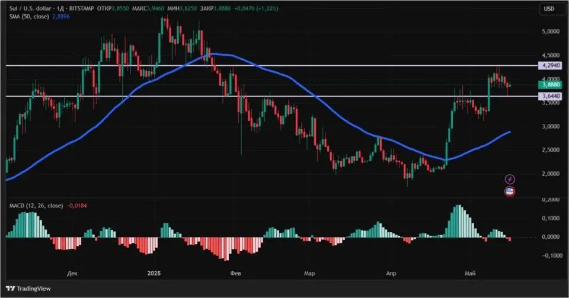Viewport: 569px width, 298px height.
Task: Click the 4,2940 horizontal line price label
Action: (x=550, y=66)
